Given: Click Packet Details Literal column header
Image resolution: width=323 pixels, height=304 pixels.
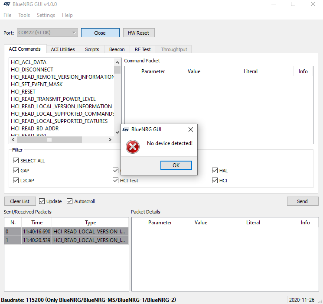Looking at the screenshot, I should 253,223.
